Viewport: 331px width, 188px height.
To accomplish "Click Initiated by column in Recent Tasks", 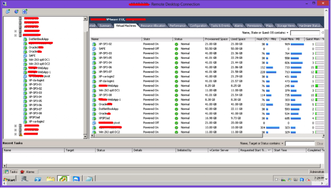I will (x=192, y=150).
